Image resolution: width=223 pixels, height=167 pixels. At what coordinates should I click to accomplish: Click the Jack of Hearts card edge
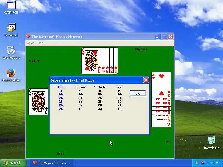pos(161,117)
